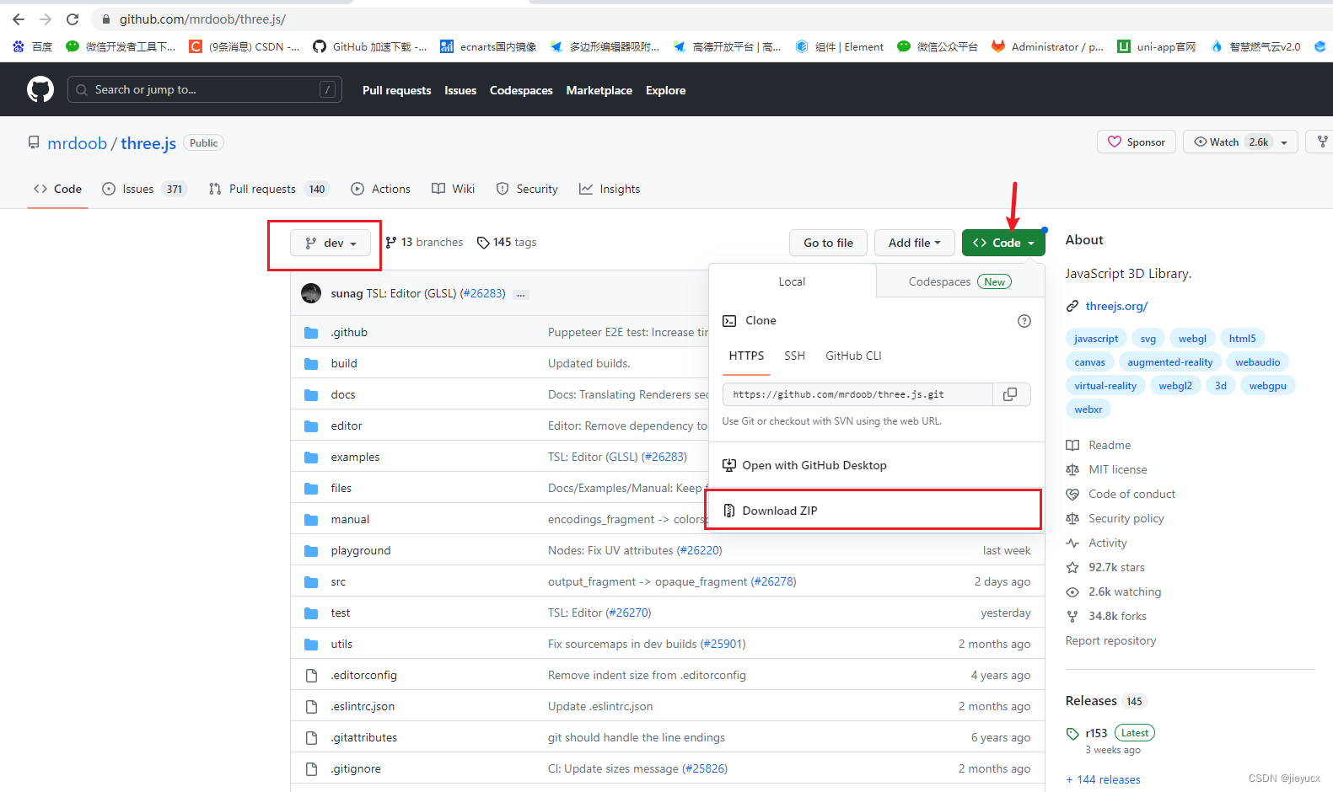The image size is (1333, 792).
Task: Open the Security tab
Action: [x=527, y=189]
